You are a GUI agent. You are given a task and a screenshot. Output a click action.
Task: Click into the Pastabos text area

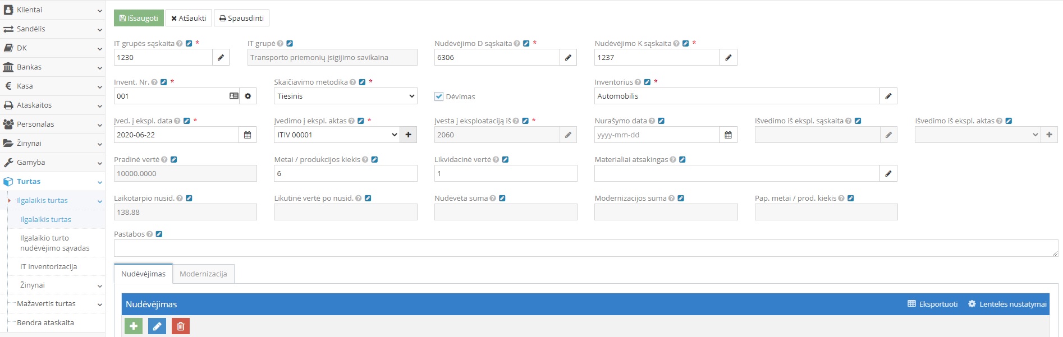click(585, 248)
